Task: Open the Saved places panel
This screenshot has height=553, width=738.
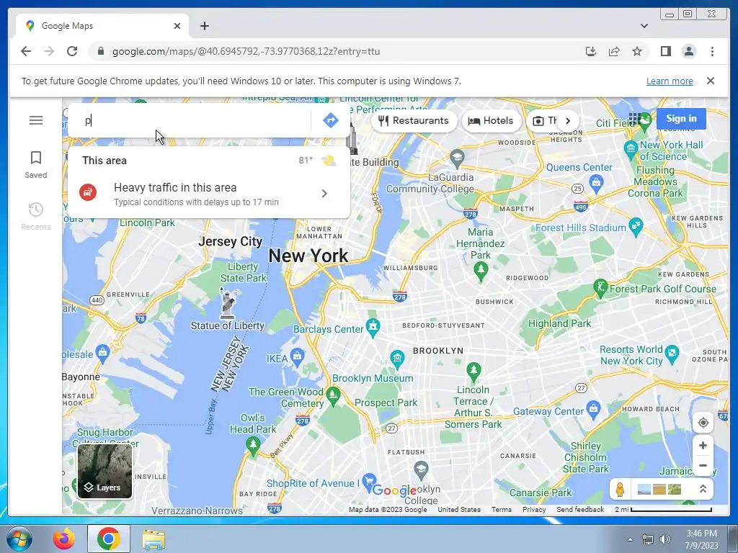Action: tap(36, 165)
